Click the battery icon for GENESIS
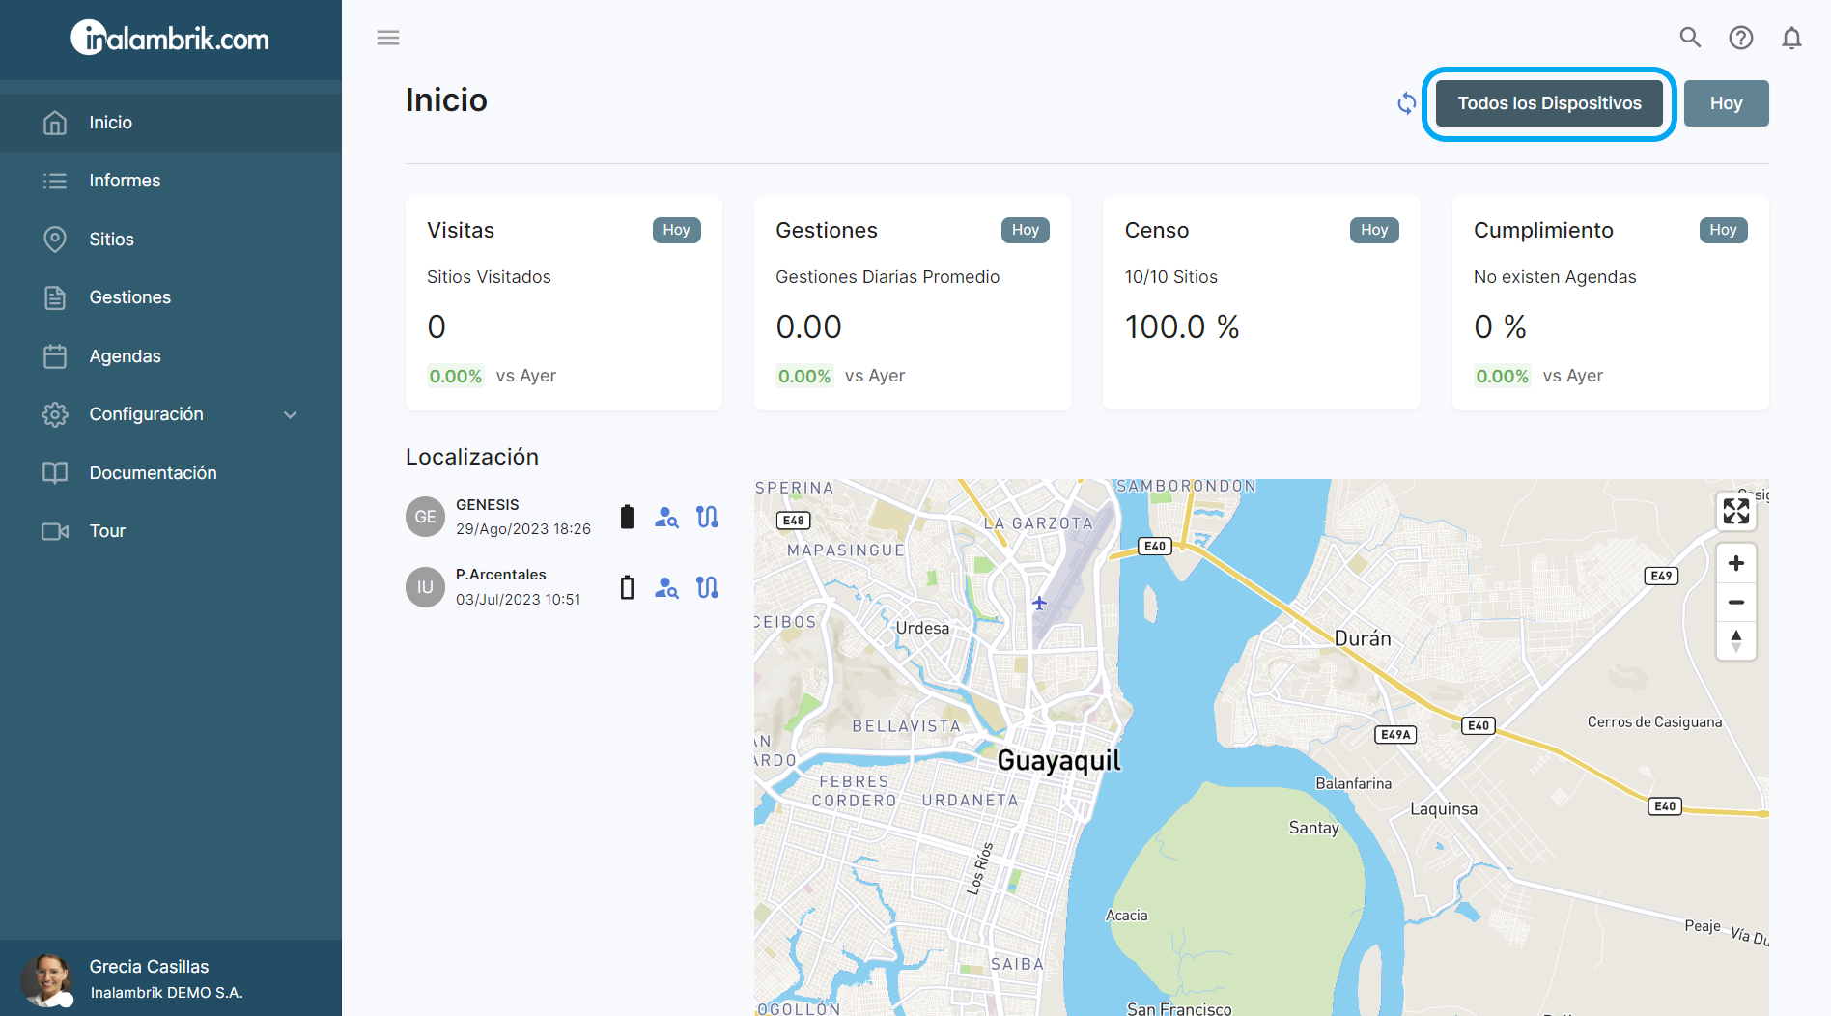Screen dimensions: 1831x1016 point(627,517)
